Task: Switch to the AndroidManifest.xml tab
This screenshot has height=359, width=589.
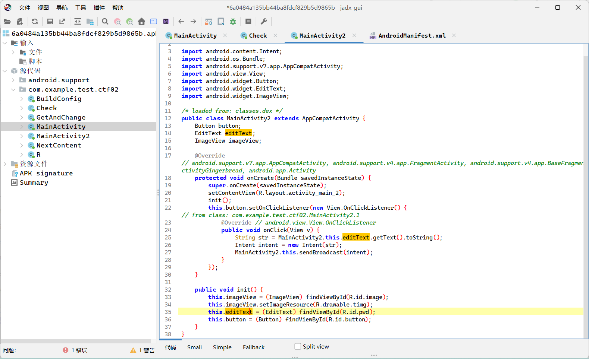Action: 412,36
